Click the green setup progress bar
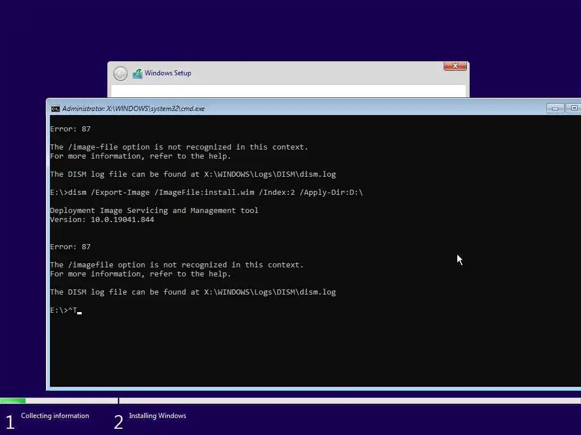The height and width of the screenshot is (435, 581). (x=13, y=401)
